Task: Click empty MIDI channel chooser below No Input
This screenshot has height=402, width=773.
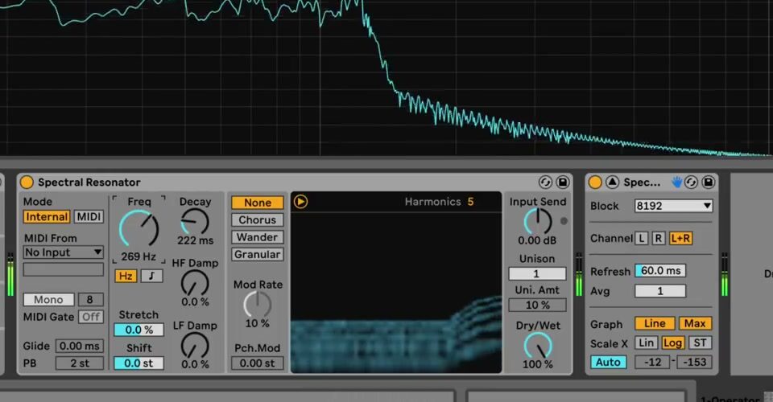Action: [x=63, y=269]
